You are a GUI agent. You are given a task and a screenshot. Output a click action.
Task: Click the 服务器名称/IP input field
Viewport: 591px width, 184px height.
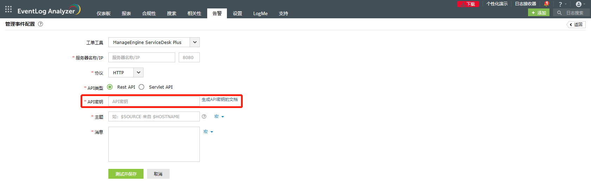[x=142, y=57]
